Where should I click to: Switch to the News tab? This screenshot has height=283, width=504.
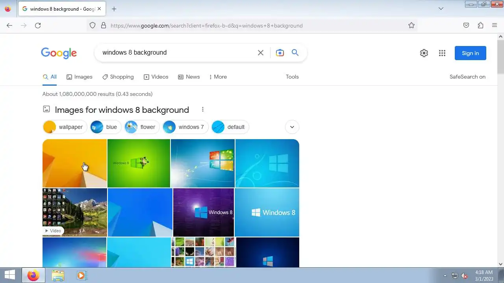click(189, 77)
